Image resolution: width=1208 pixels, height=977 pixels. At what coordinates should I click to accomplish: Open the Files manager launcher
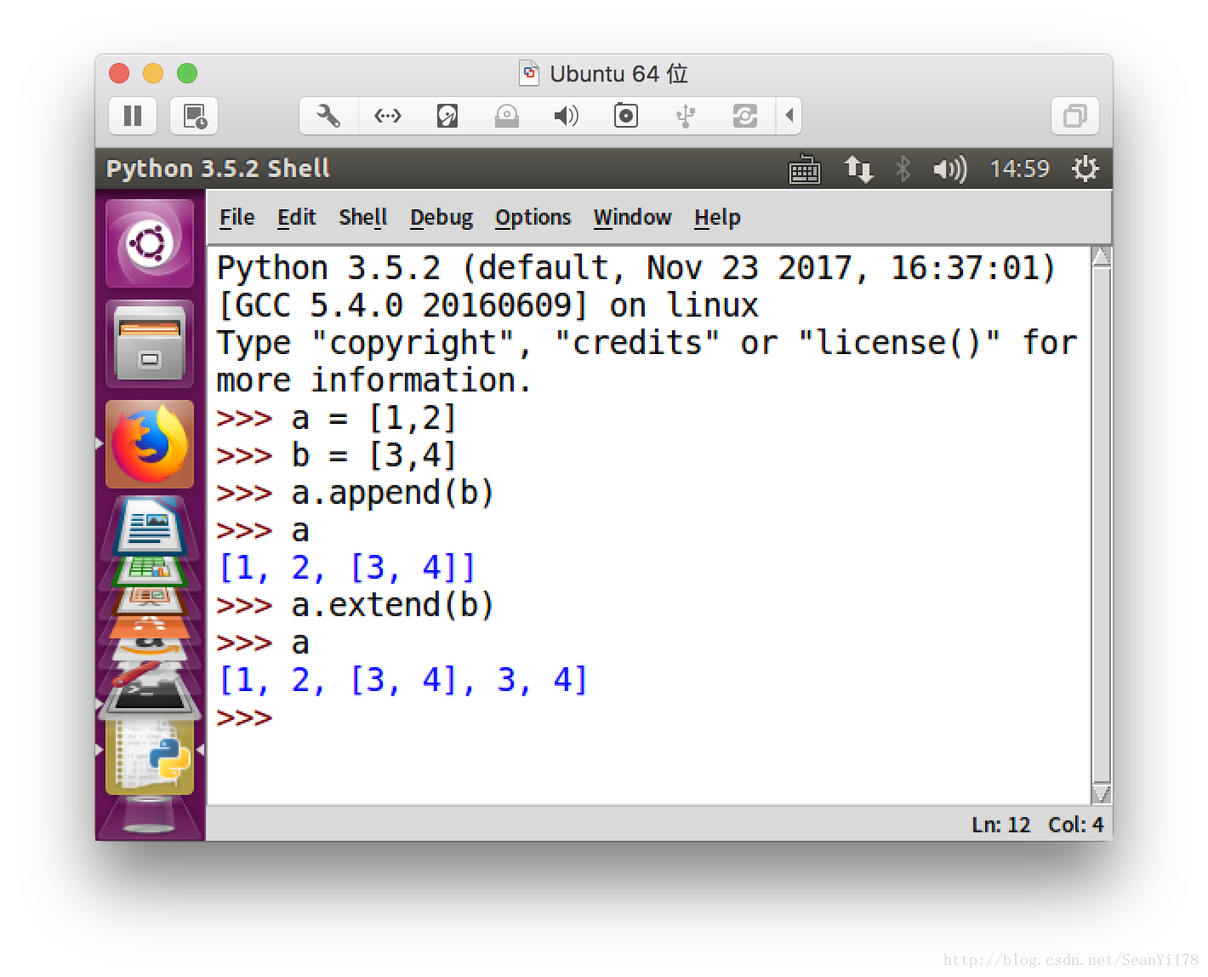150,344
